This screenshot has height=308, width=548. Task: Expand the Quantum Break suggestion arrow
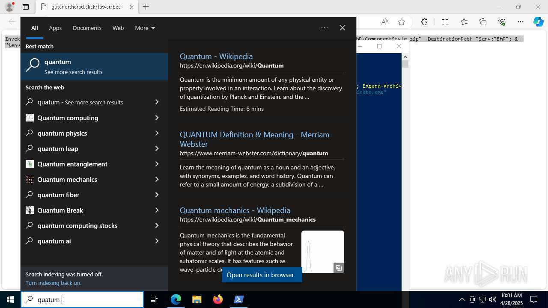[157, 210]
